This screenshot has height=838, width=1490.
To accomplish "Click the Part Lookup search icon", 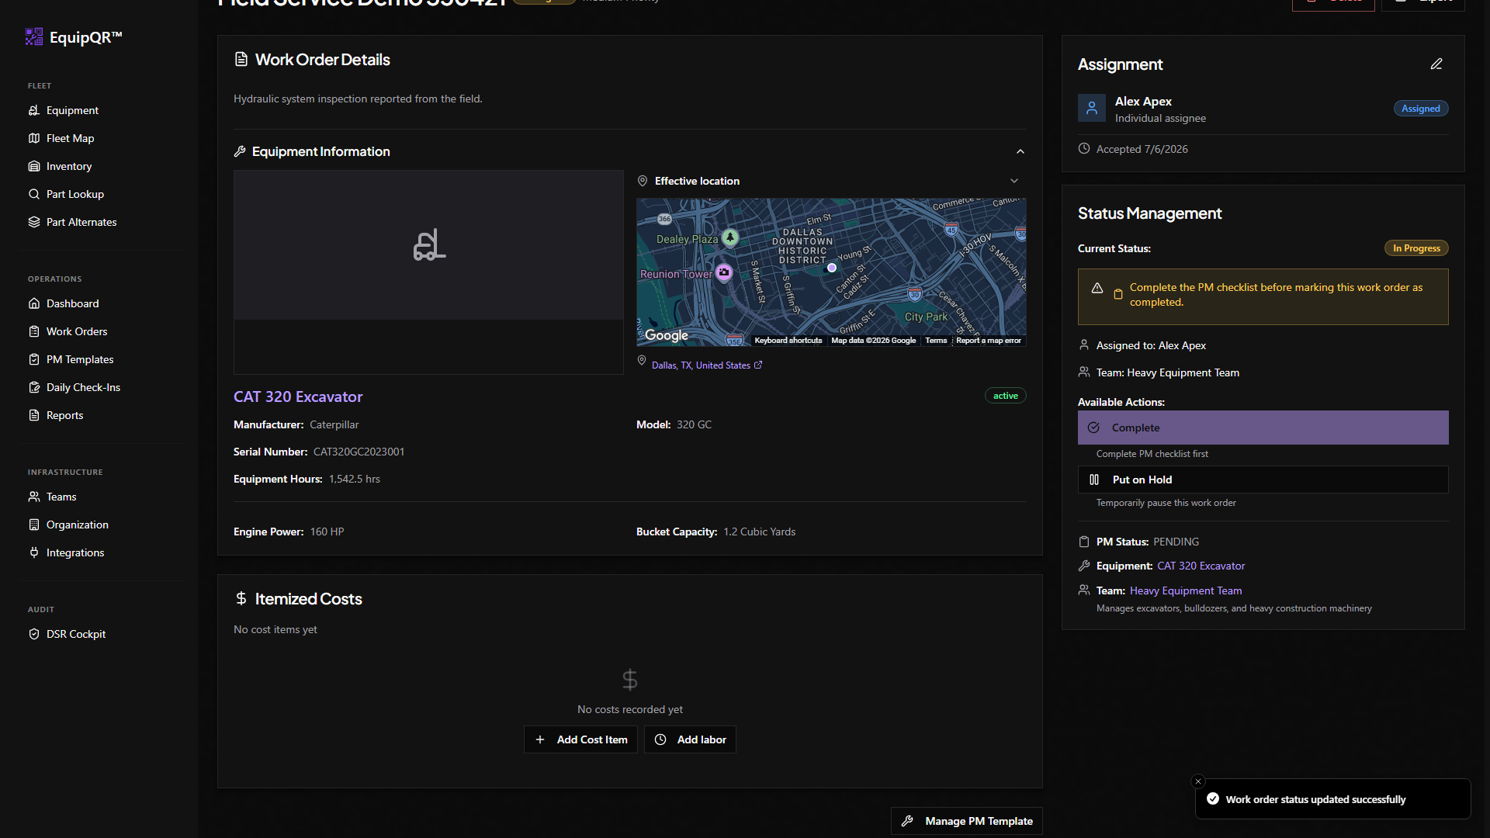I will (x=34, y=194).
